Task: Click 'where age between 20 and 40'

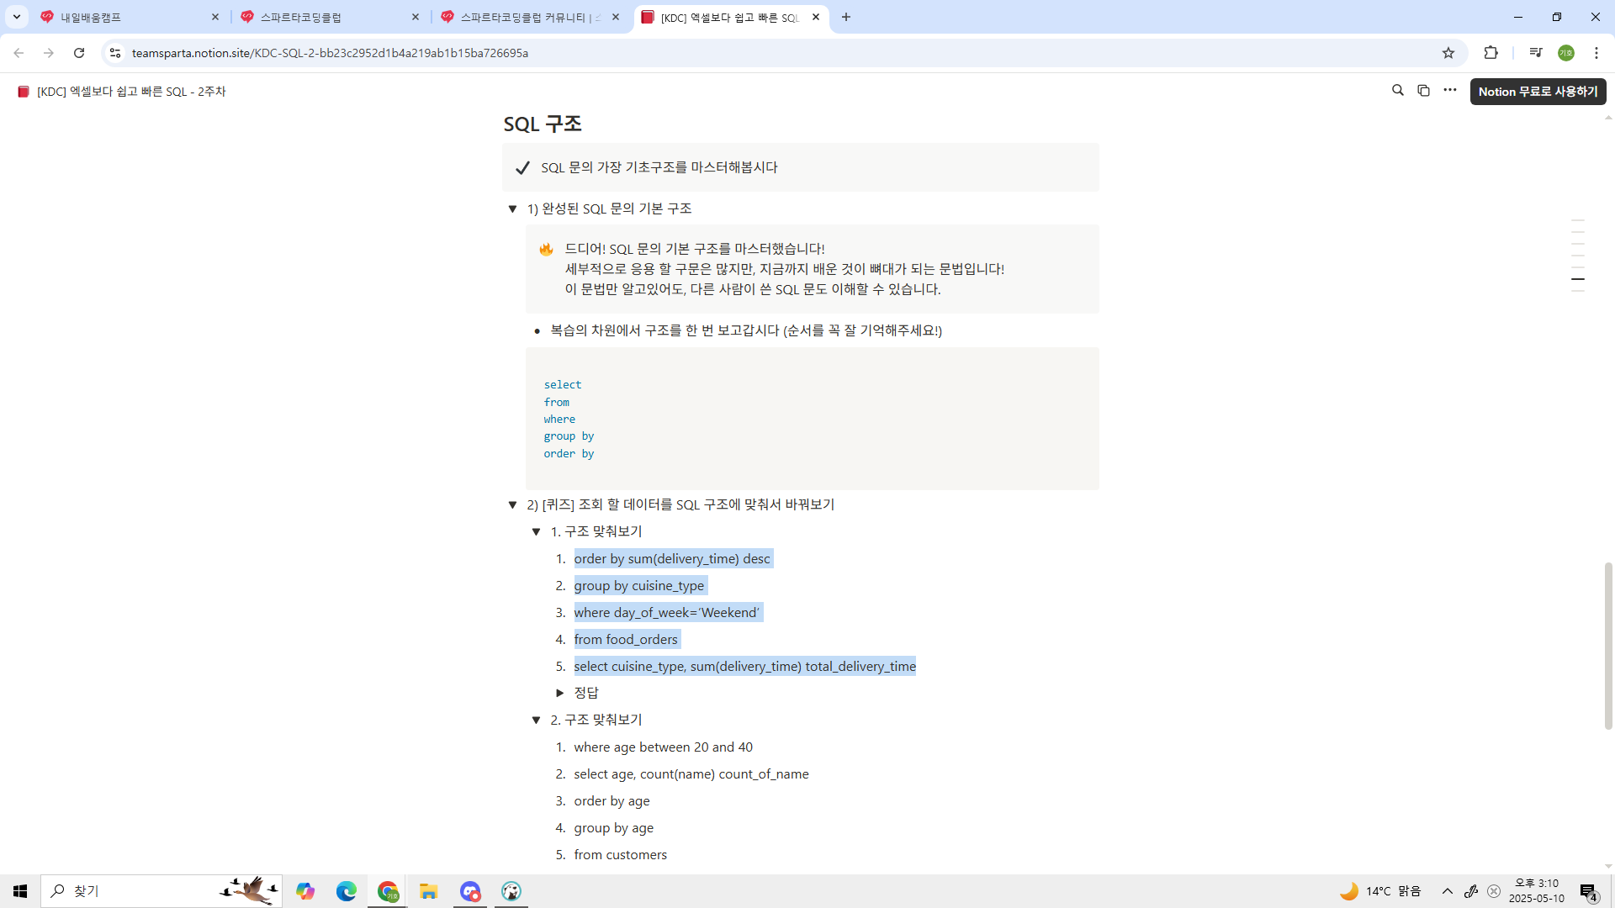Action: (664, 747)
